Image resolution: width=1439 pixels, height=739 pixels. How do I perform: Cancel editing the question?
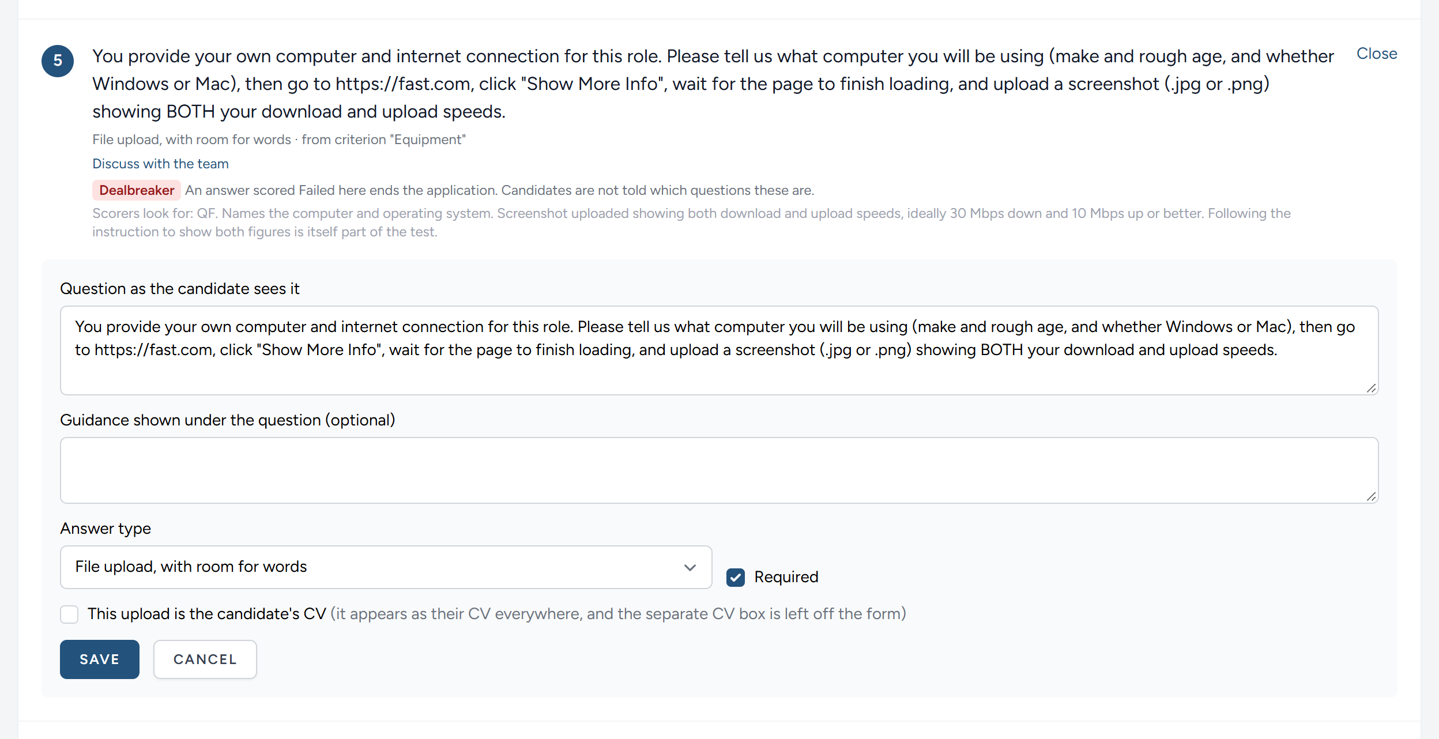pyautogui.click(x=205, y=659)
